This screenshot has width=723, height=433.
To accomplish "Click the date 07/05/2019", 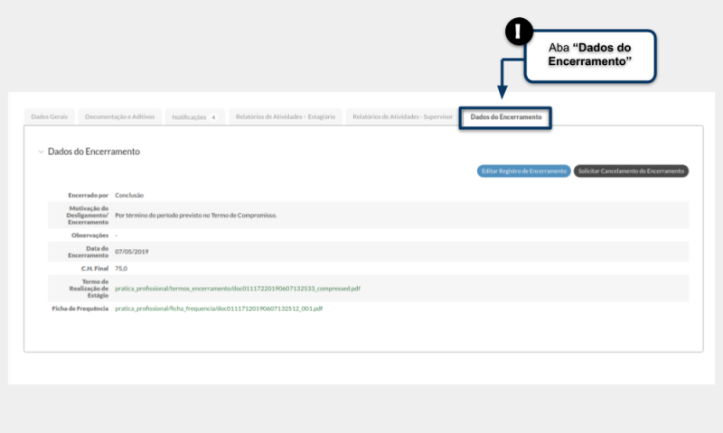I will point(132,252).
